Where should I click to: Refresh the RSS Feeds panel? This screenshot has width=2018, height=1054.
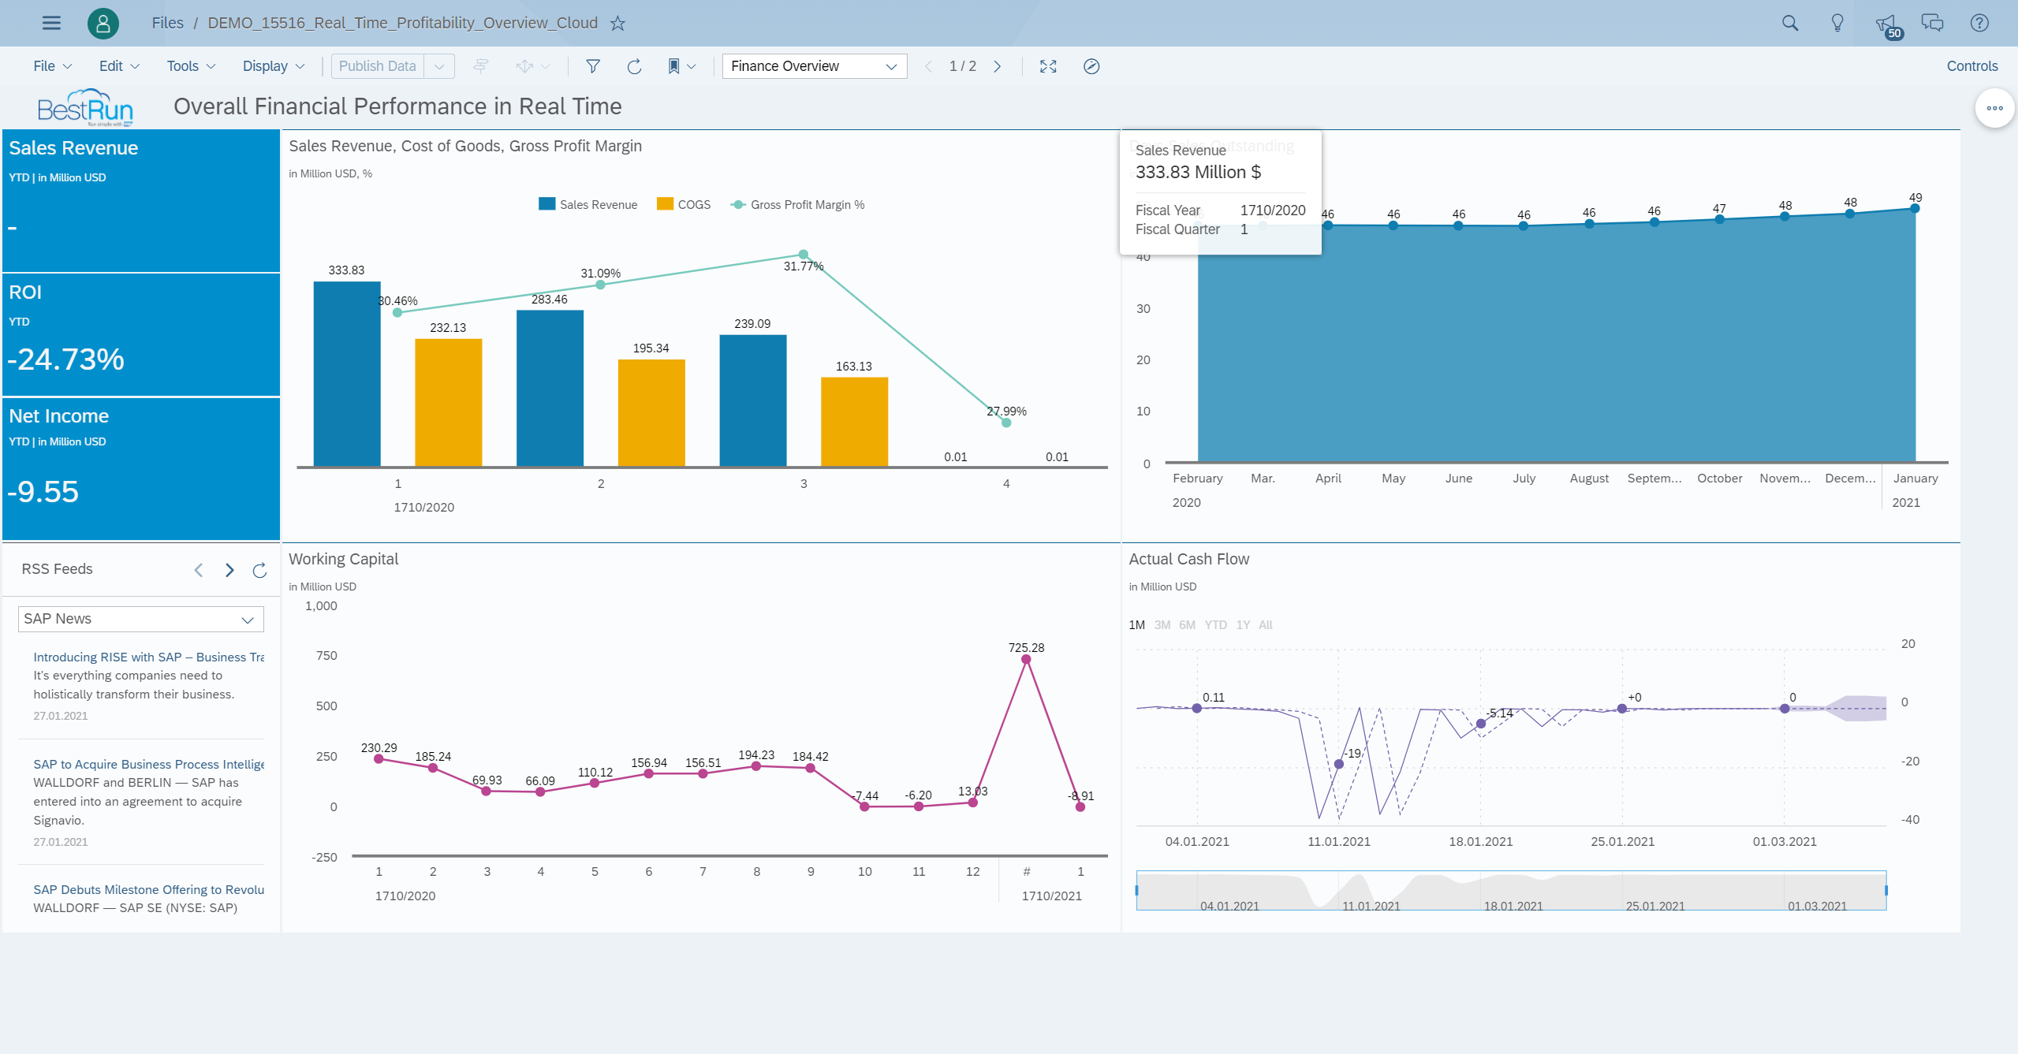point(259,570)
